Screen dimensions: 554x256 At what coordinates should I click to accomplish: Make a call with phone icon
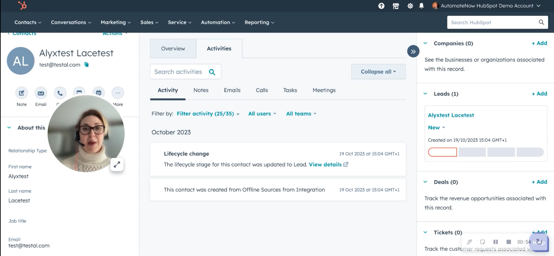(60, 93)
